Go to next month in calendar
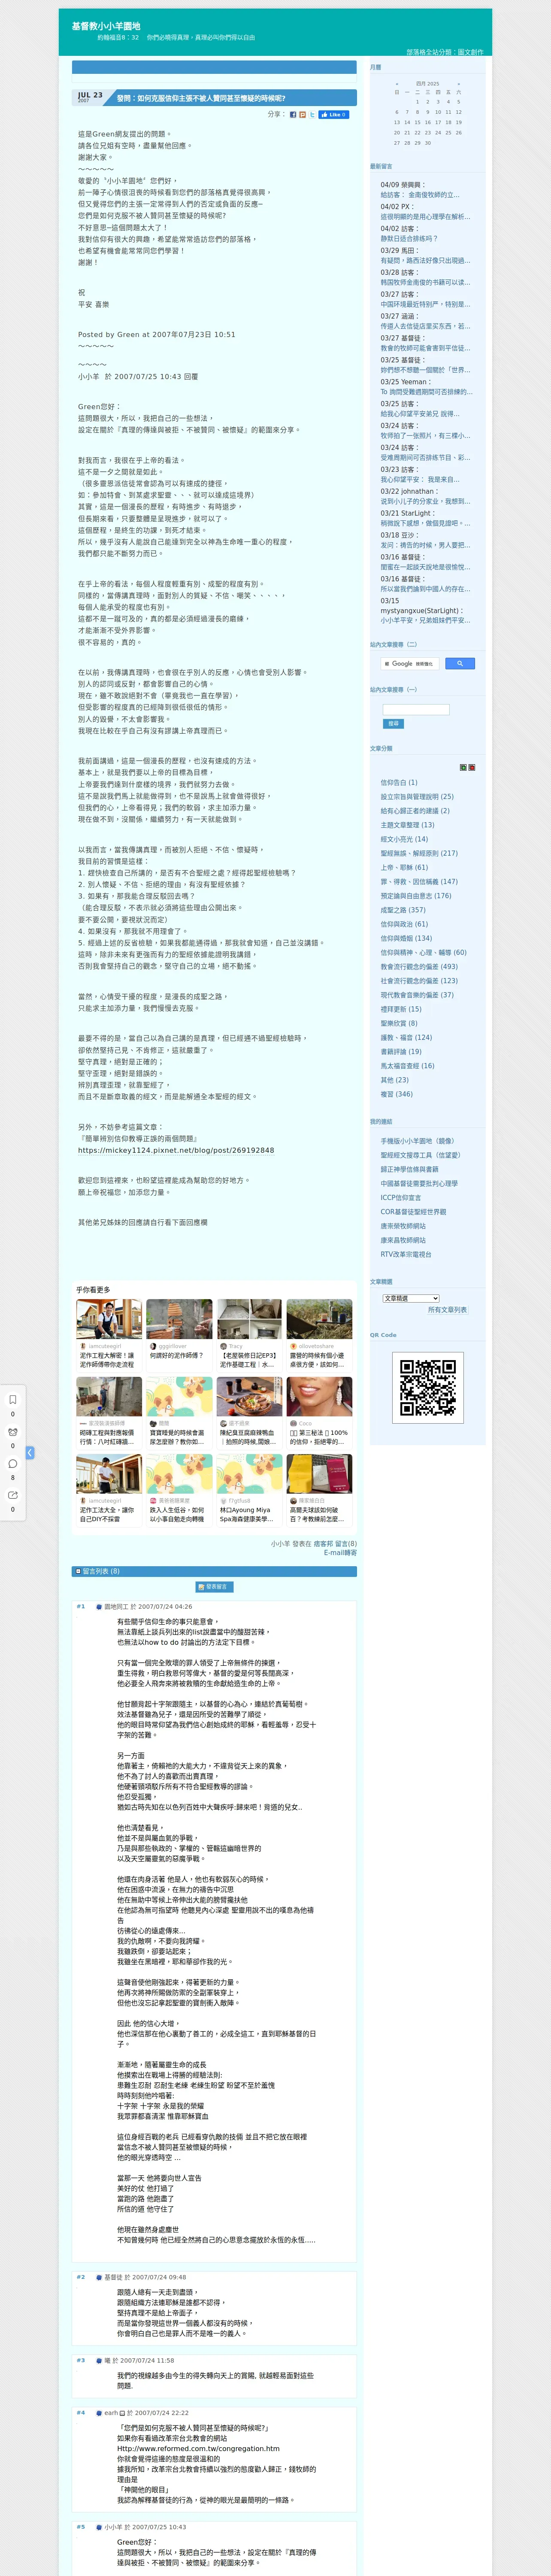The width and height of the screenshot is (551, 2576). click(x=459, y=84)
